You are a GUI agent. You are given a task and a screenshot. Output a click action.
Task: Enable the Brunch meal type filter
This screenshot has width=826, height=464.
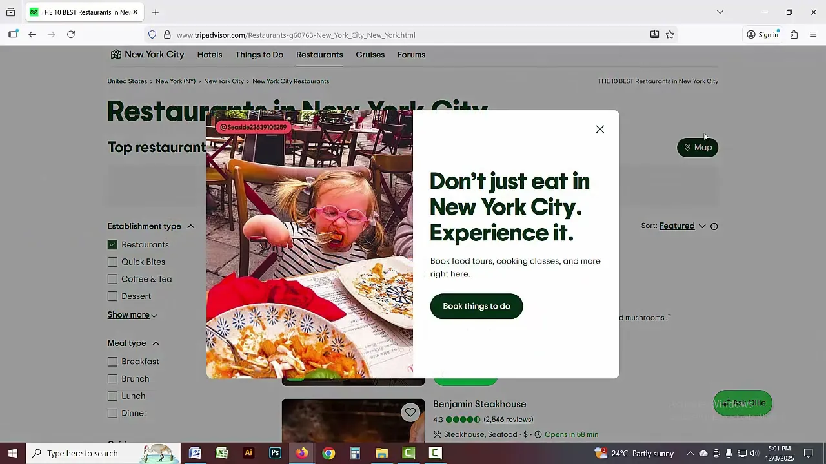113,379
